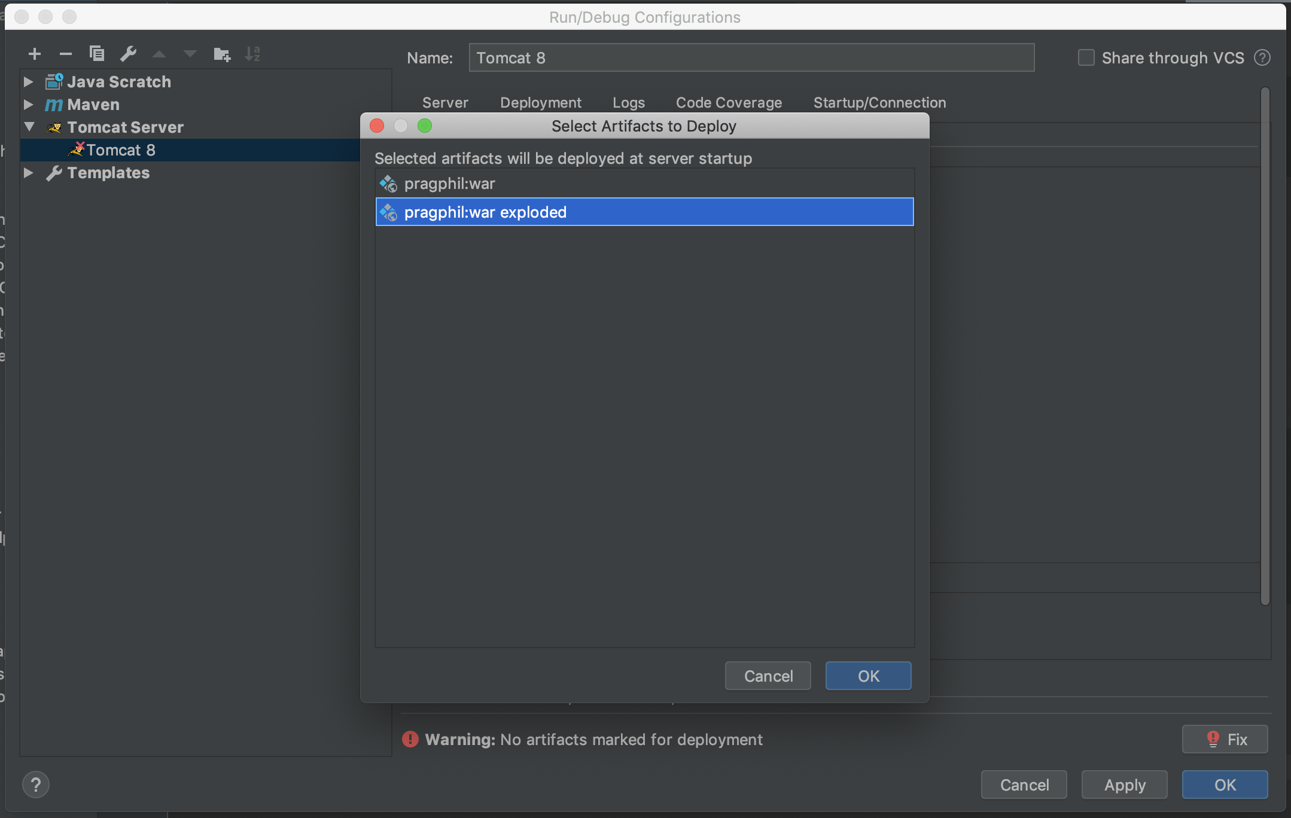Click the Name input field
This screenshot has height=818, width=1291.
751,58
